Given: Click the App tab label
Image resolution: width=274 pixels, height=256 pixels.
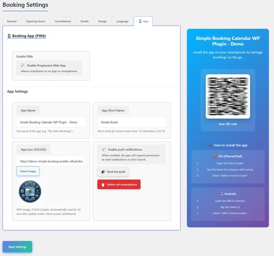Looking at the screenshot, I should pos(146,21).
